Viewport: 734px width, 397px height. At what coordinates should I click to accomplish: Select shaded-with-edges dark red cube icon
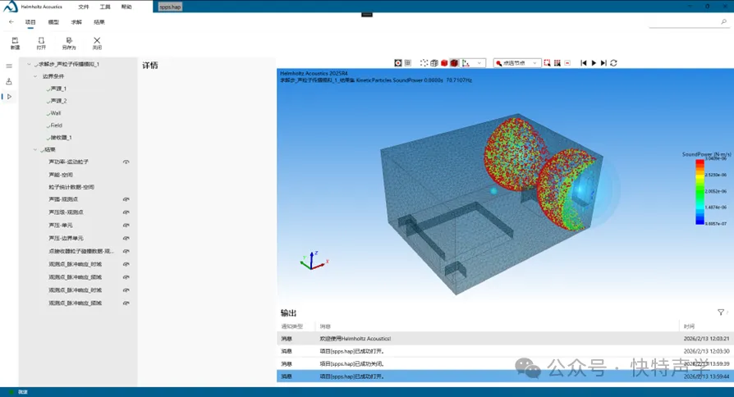(454, 62)
